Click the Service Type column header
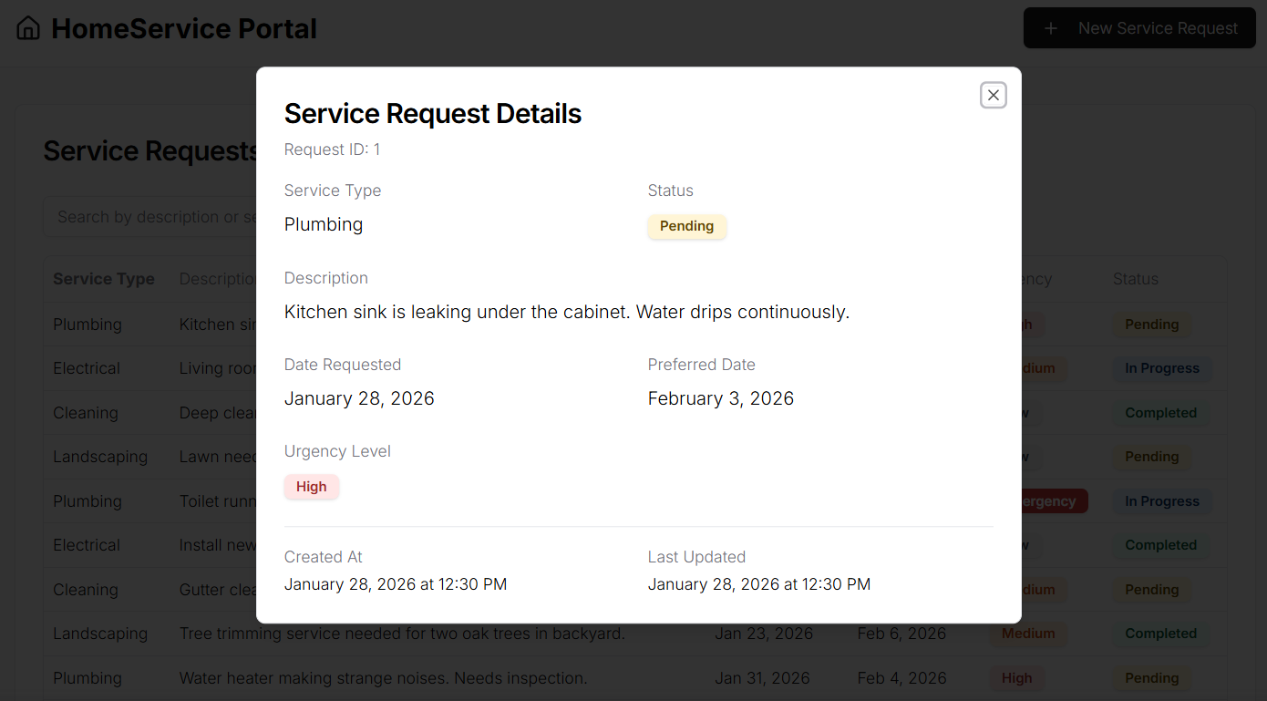 pyautogui.click(x=104, y=279)
